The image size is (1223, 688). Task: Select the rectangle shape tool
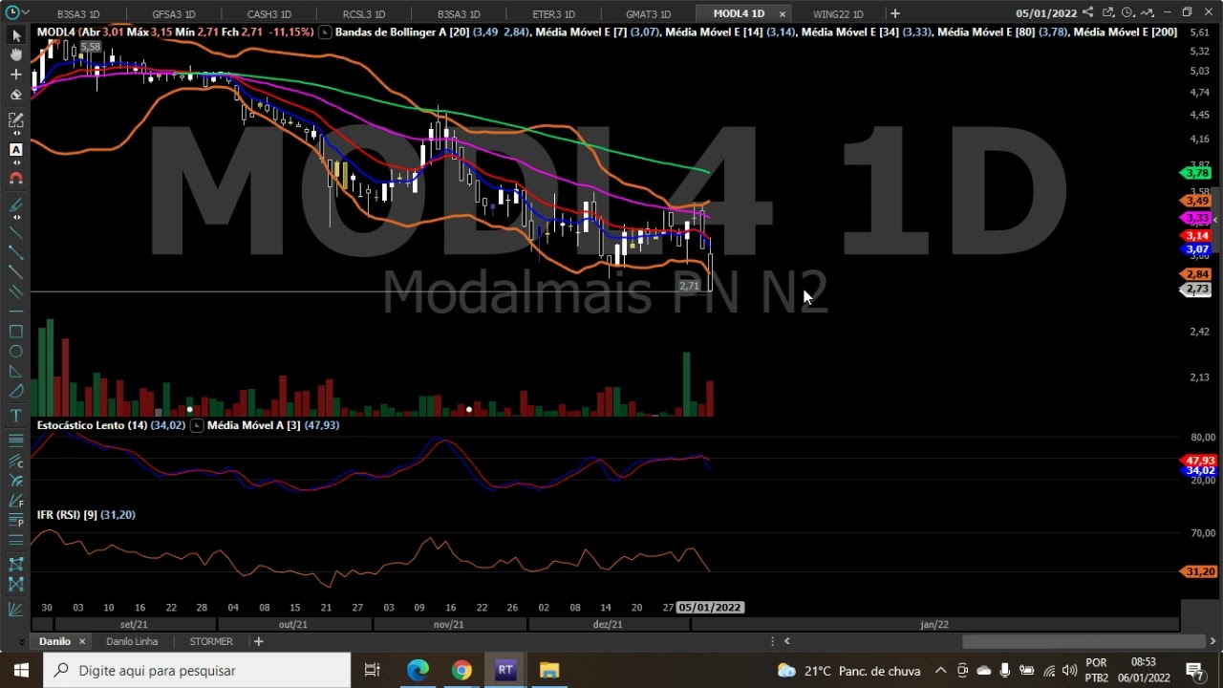tap(16, 332)
